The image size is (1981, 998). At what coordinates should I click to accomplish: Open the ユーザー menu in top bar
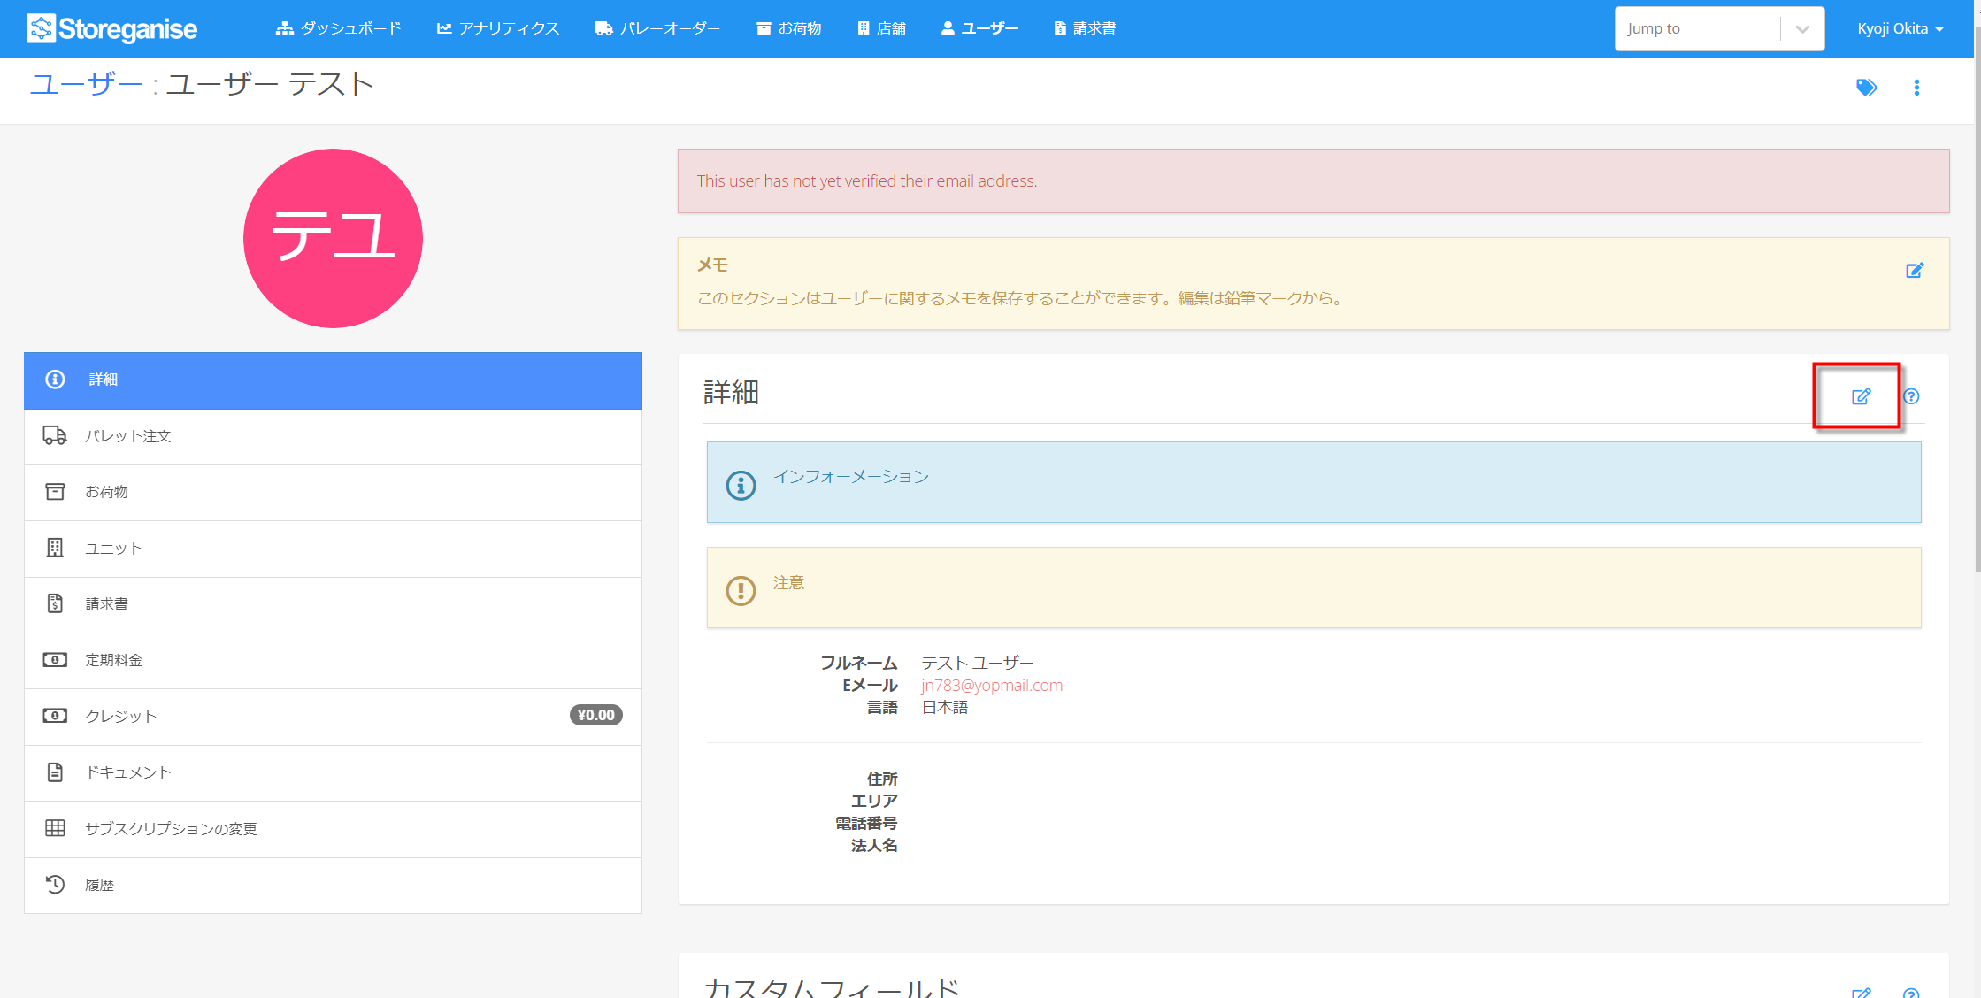(x=980, y=28)
